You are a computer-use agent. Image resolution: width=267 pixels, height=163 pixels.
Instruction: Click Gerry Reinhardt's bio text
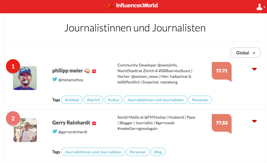156,123
